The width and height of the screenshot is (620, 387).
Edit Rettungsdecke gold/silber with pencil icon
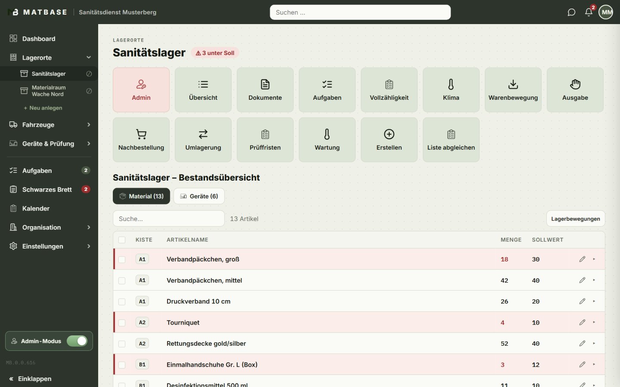coord(582,343)
